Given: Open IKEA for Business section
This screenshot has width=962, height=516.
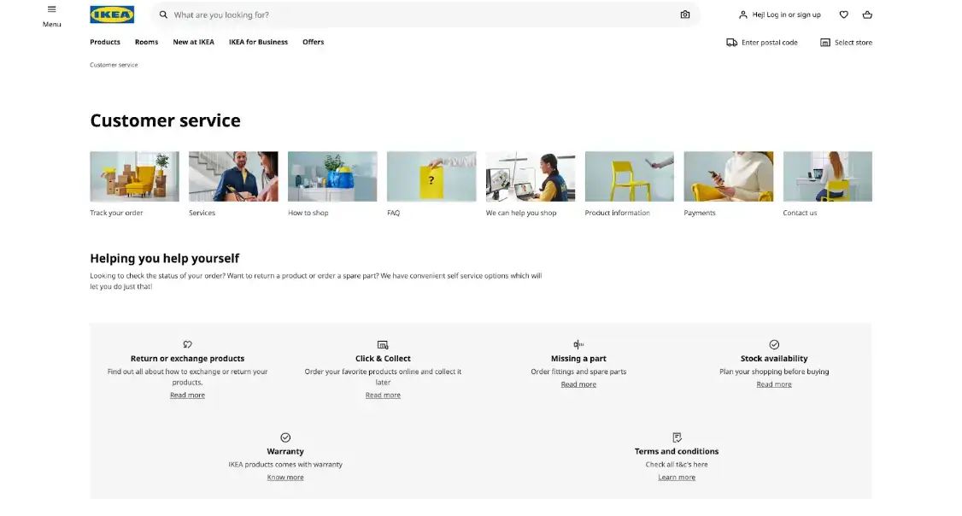Looking at the screenshot, I should click(258, 42).
